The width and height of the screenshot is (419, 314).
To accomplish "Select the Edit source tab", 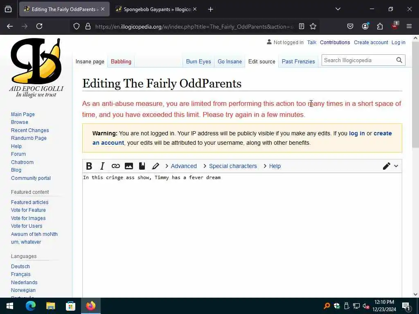I will pos(261,62).
